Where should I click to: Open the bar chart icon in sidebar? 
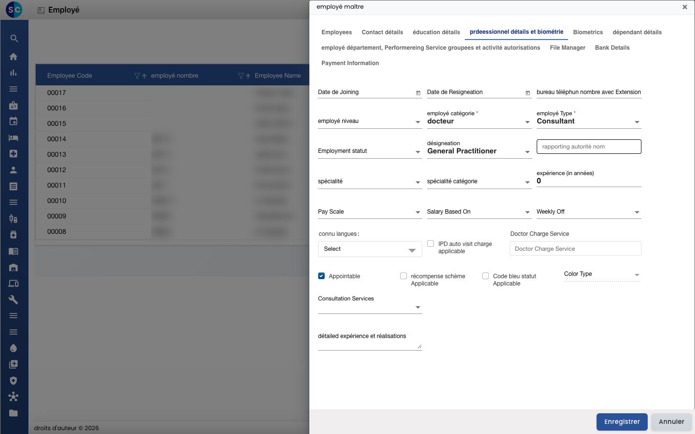coord(14,73)
